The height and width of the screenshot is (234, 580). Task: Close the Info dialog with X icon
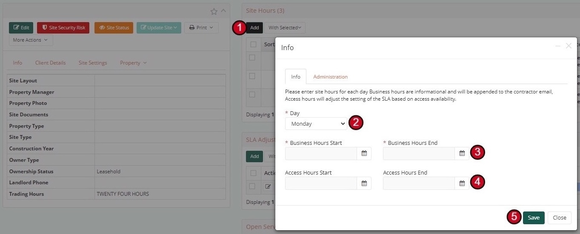click(x=569, y=45)
